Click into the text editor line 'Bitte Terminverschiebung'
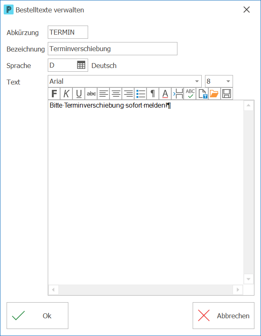 click(x=110, y=106)
